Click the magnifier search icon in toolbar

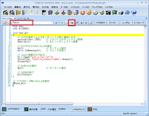(91, 23)
